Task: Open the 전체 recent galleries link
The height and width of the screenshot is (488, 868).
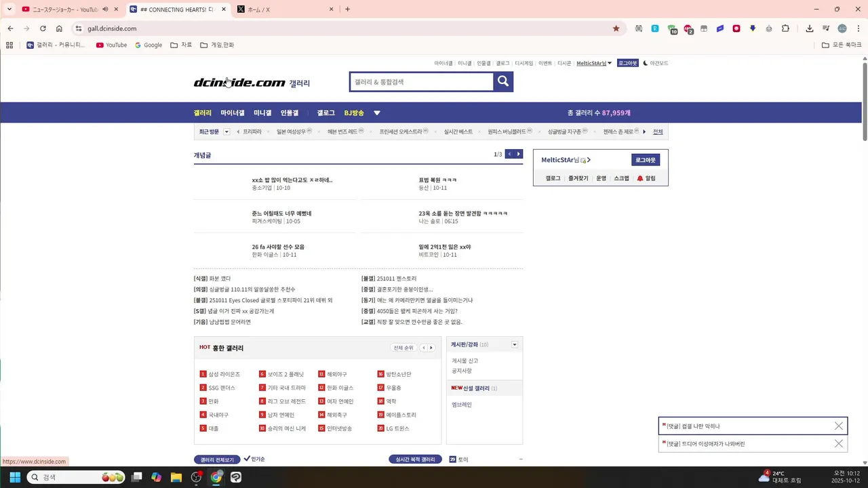Action: 658,131
